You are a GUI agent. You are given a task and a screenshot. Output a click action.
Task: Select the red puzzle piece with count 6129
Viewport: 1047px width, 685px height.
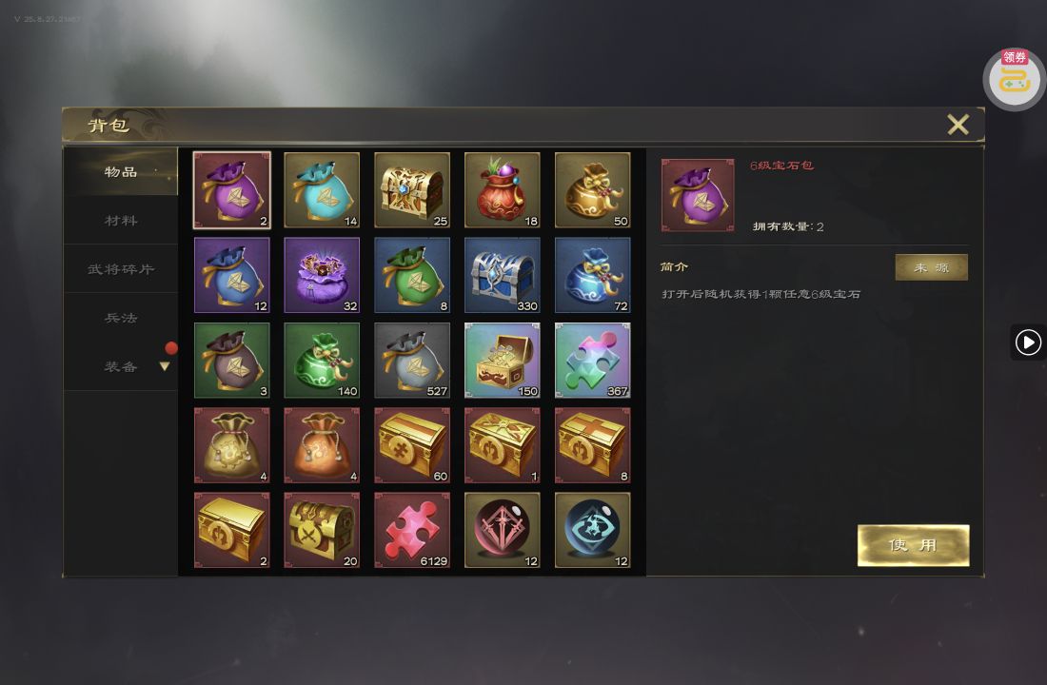point(412,530)
